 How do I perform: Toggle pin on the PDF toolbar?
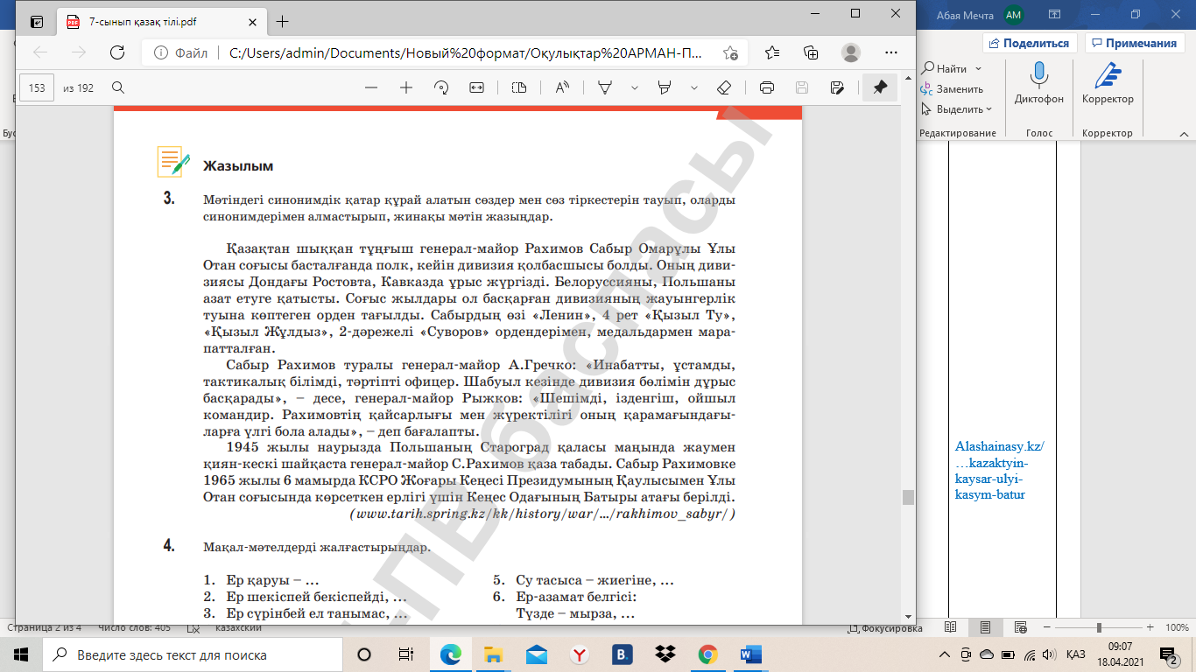tap(880, 87)
